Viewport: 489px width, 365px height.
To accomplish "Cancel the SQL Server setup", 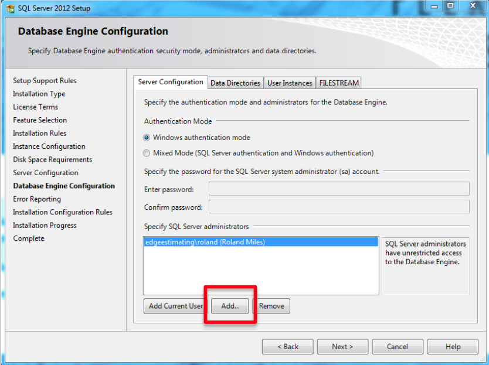I will pyautogui.click(x=397, y=347).
